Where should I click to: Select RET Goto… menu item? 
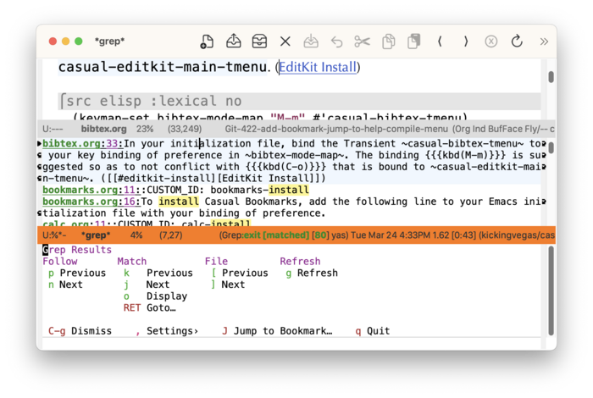pyautogui.click(x=150, y=308)
